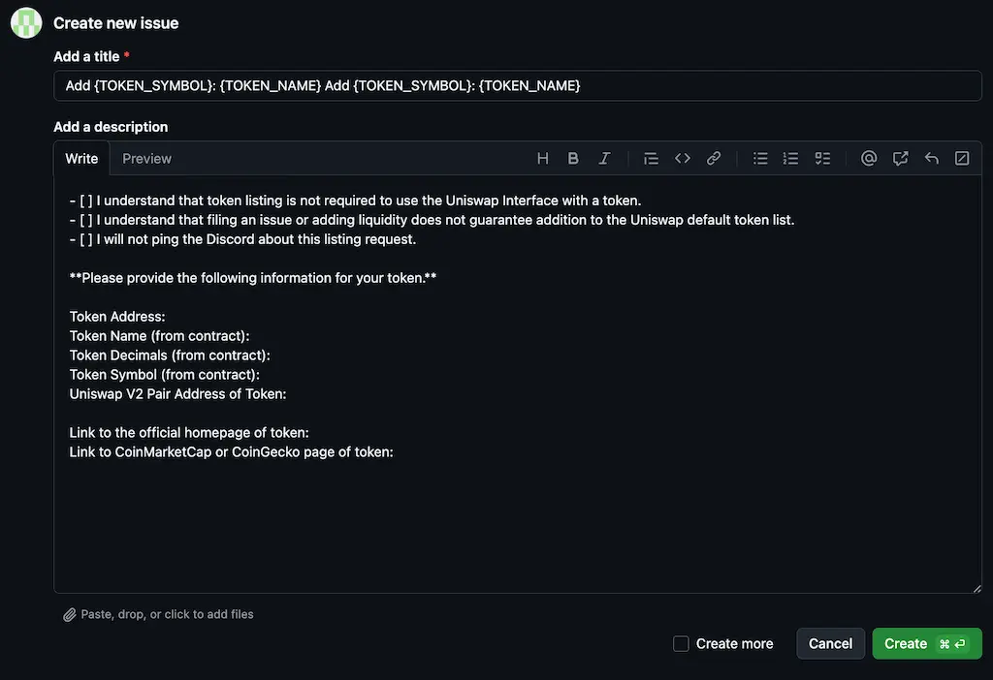Click in the description text area
The width and height of the screenshot is (993, 680).
[518, 385]
